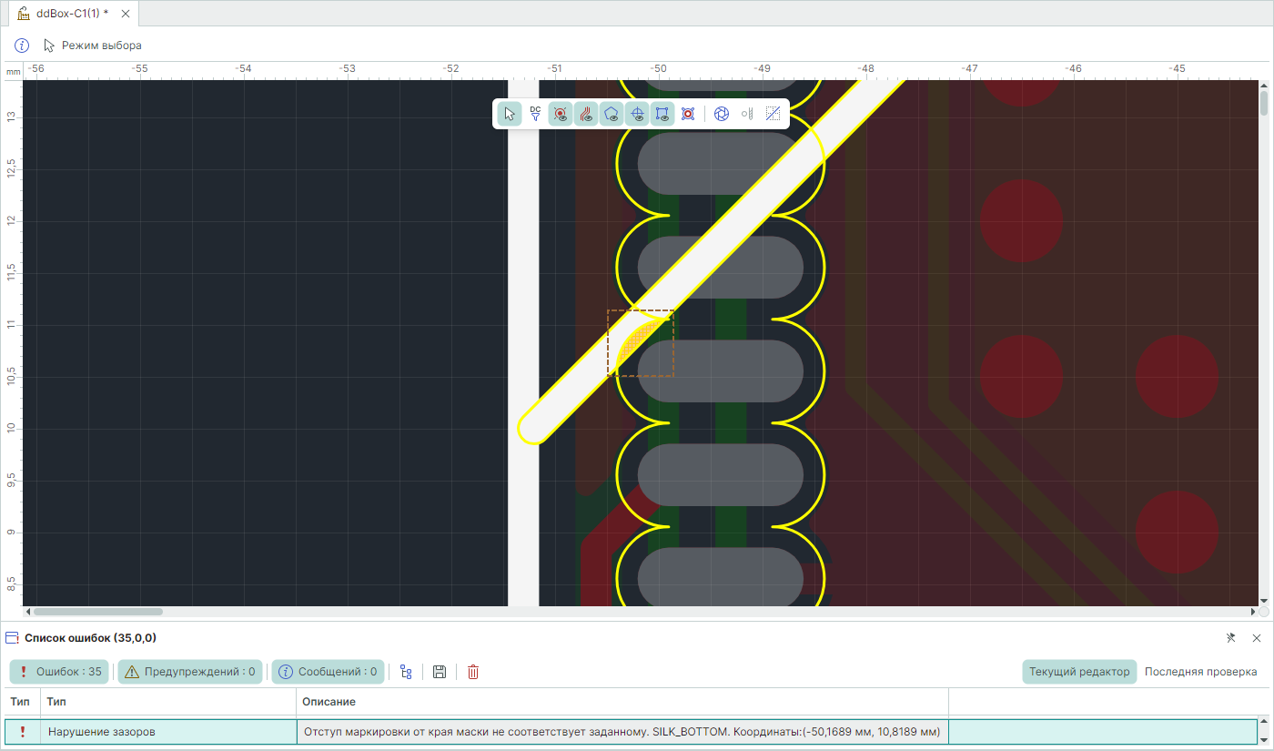This screenshot has height=751, width=1274.
Task: Switch to Последняя проверка view
Action: [1200, 672]
